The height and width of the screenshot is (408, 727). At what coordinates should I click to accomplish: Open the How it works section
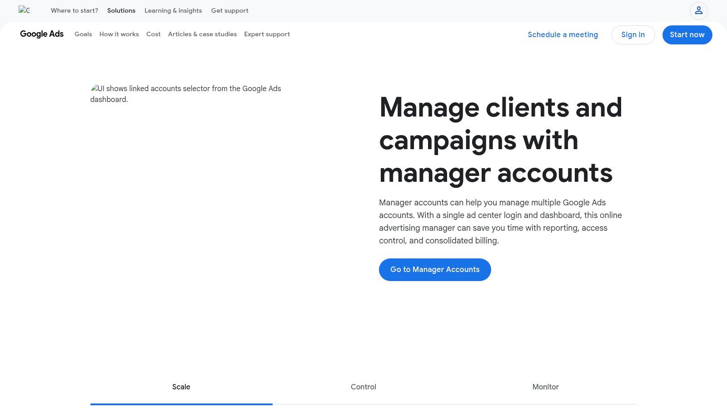point(119,34)
